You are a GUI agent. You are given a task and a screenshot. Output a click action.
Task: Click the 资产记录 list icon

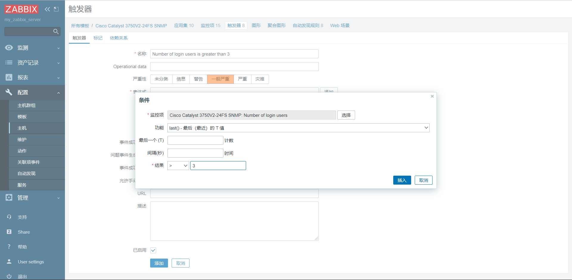[9, 62]
